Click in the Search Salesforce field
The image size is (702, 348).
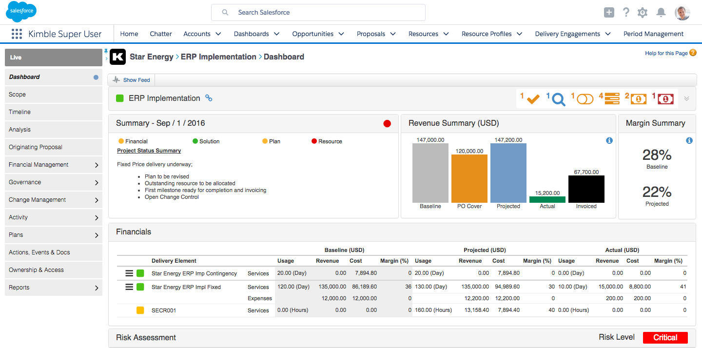coord(318,13)
